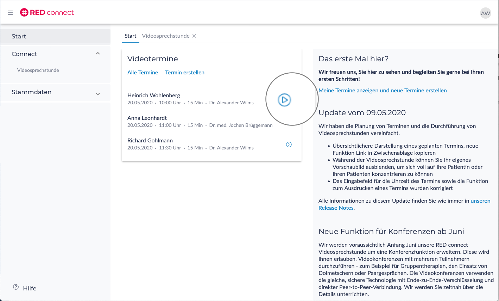
Task: Select the Start tab
Action: click(130, 36)
